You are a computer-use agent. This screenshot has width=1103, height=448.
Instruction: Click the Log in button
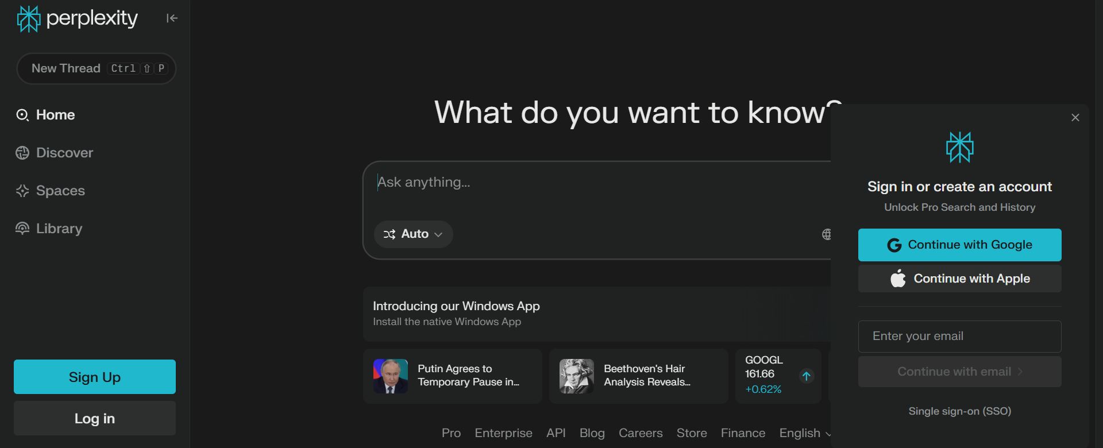(x=95, y=418)
